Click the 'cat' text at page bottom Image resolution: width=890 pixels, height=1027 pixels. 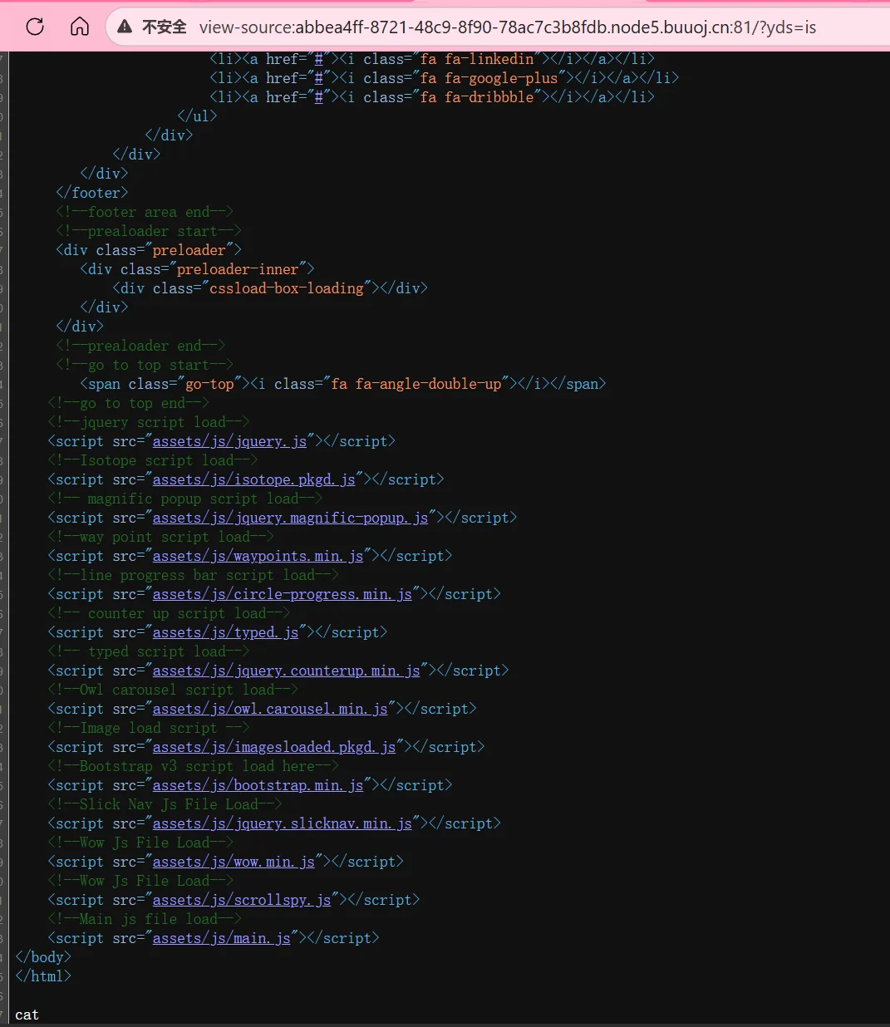(x=27, y=1015)
